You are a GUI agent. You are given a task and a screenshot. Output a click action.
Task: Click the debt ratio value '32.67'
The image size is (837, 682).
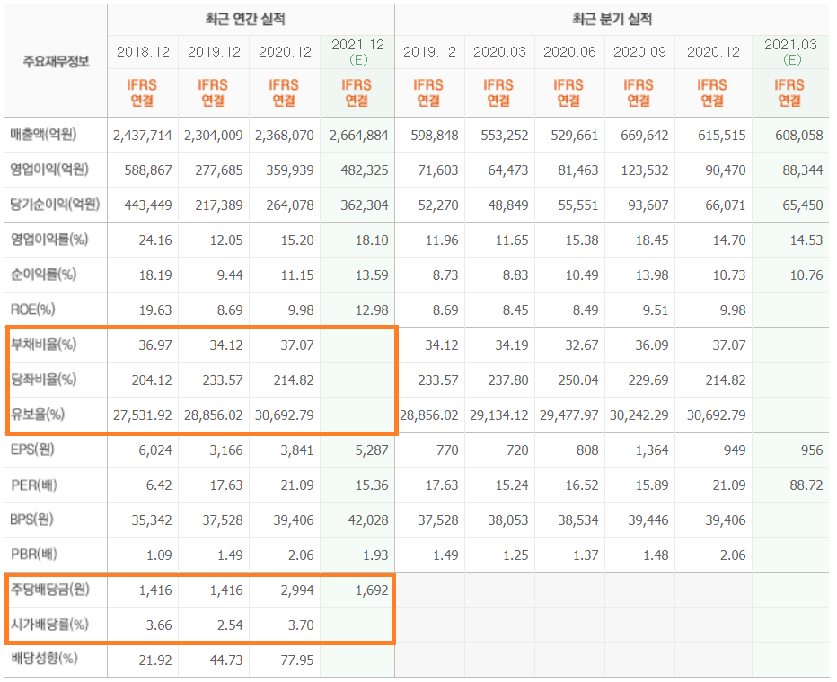(x=582, y=345)
